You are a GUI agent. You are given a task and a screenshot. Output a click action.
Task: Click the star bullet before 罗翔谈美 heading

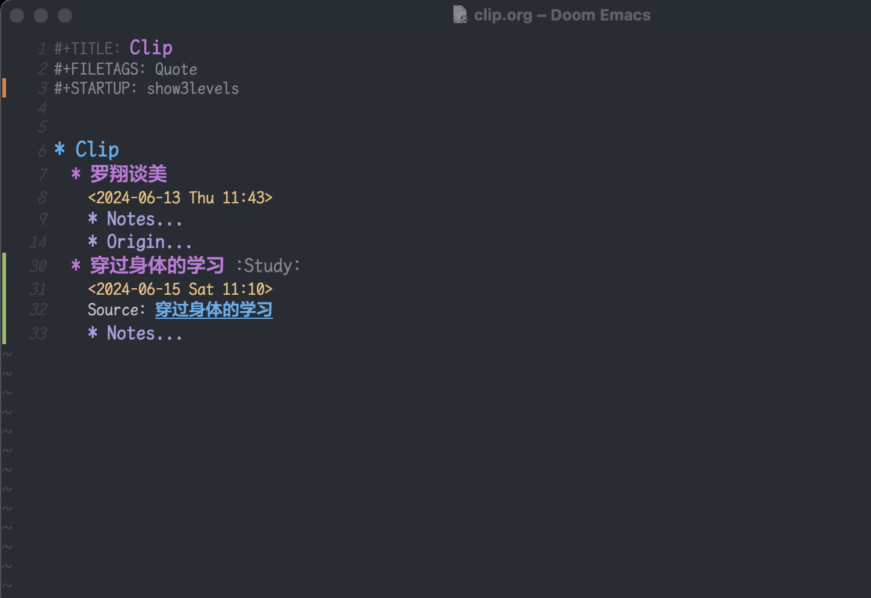point(76,174)
